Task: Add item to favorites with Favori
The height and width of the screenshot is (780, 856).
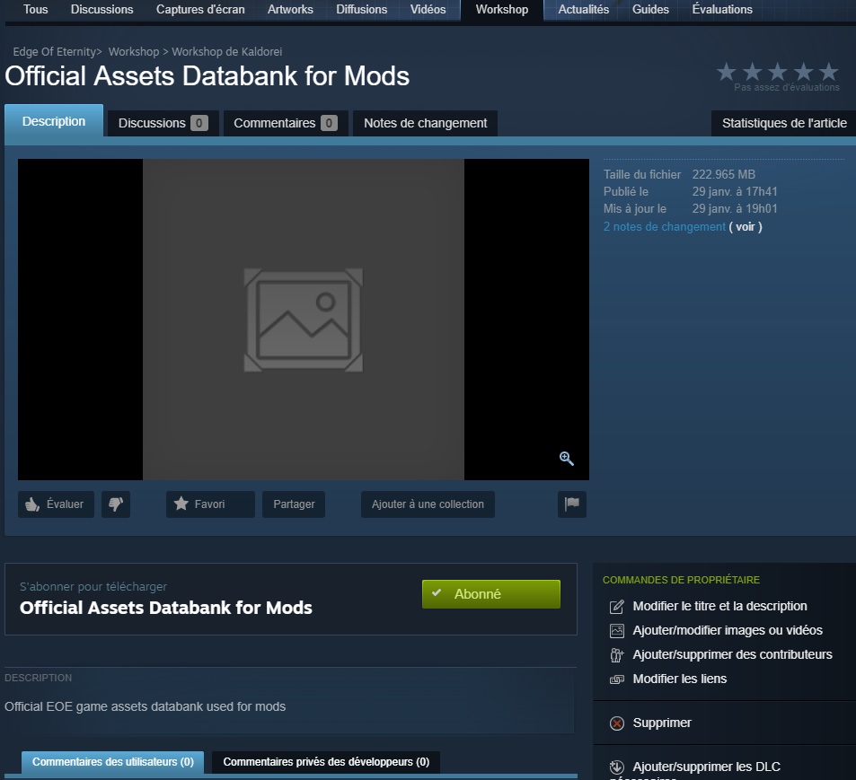Action: coord(210,504)
